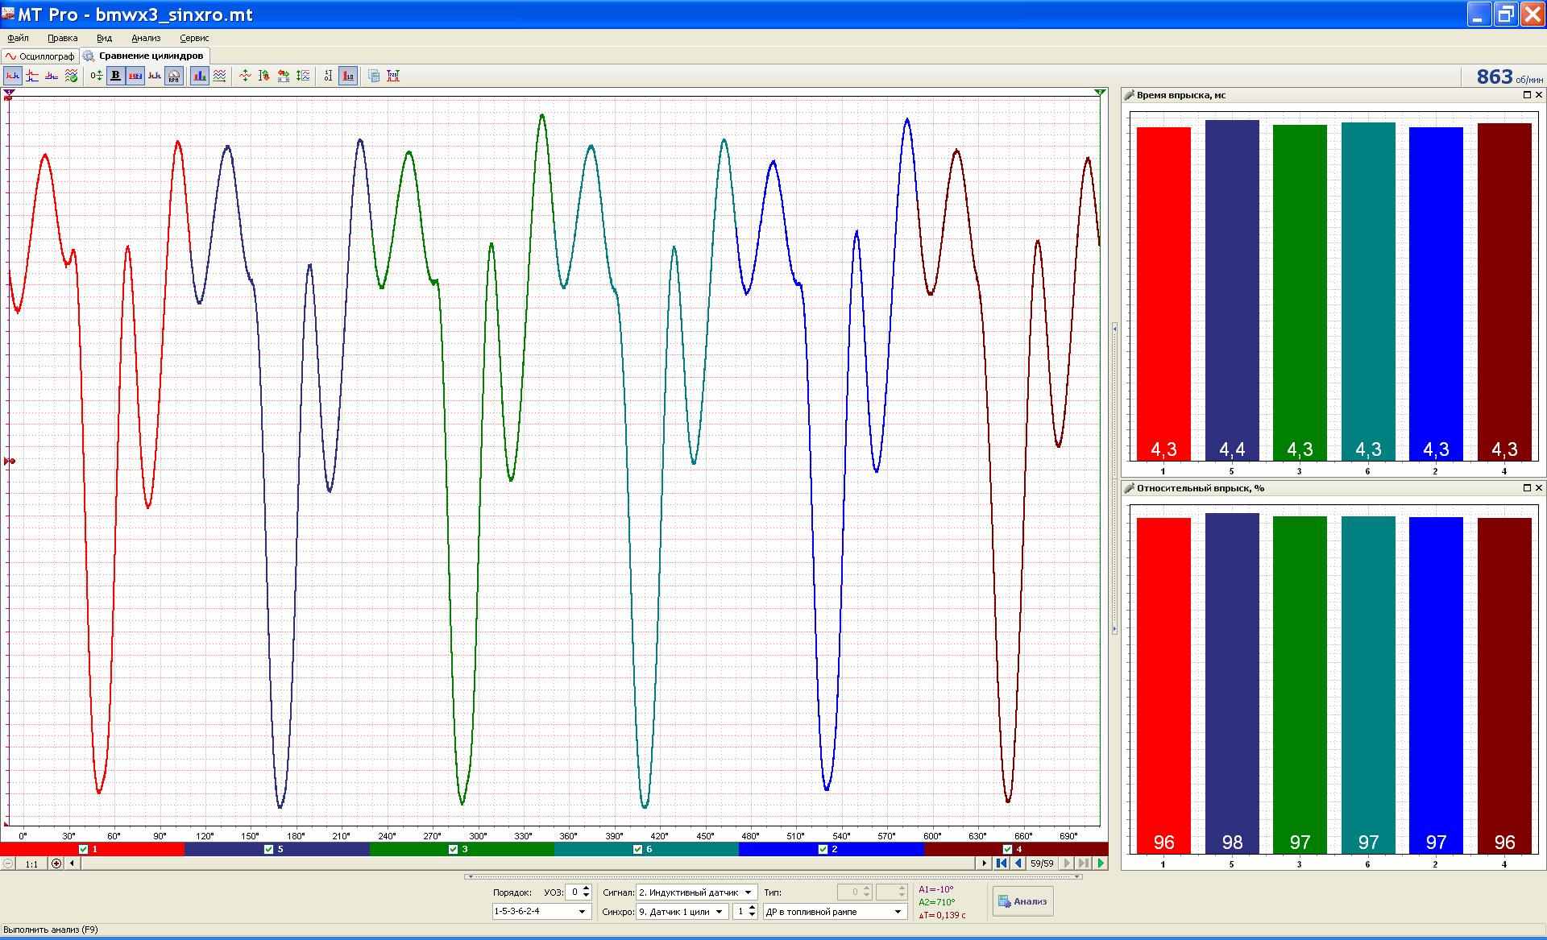Screen dimensions: 1547x940
Task: Click the zero-level offset '0' arrows icon
Action: [x=97, y=76]
